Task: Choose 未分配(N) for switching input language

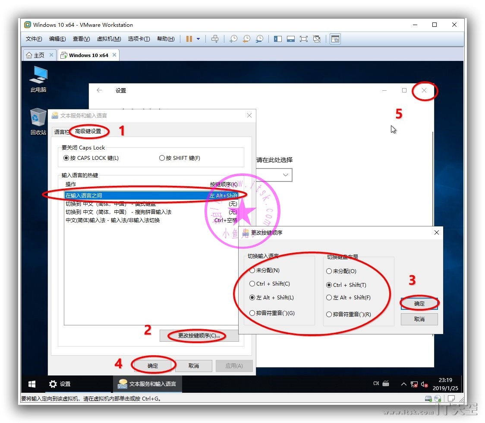Action: tap(265, 270)
